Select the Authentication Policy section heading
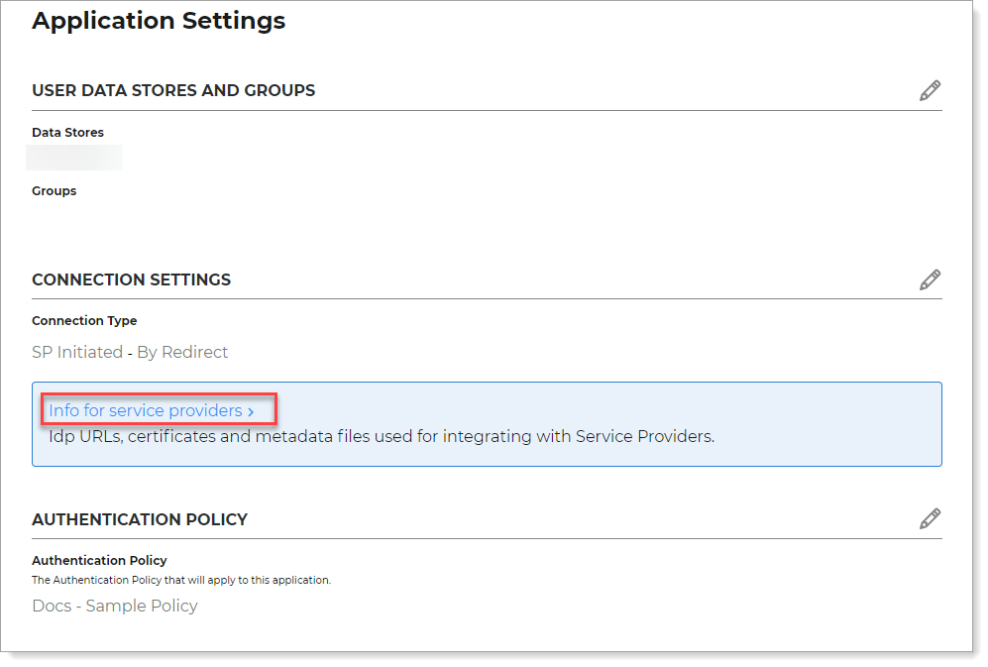988x667 pixels. point(140,519)
